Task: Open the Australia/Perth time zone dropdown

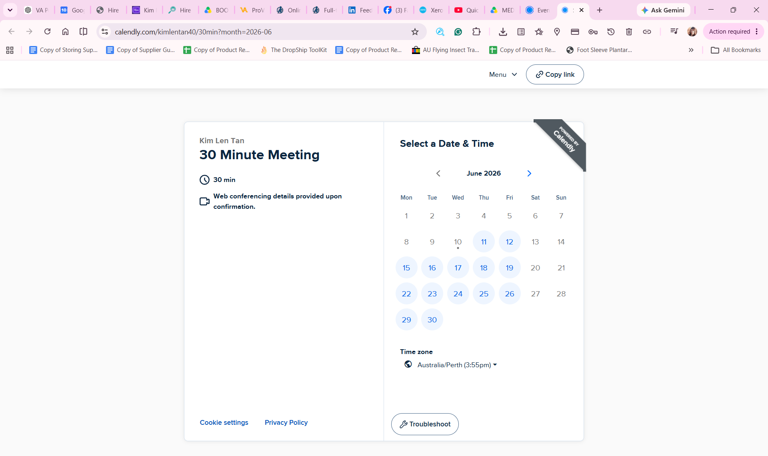Action: 457,365
